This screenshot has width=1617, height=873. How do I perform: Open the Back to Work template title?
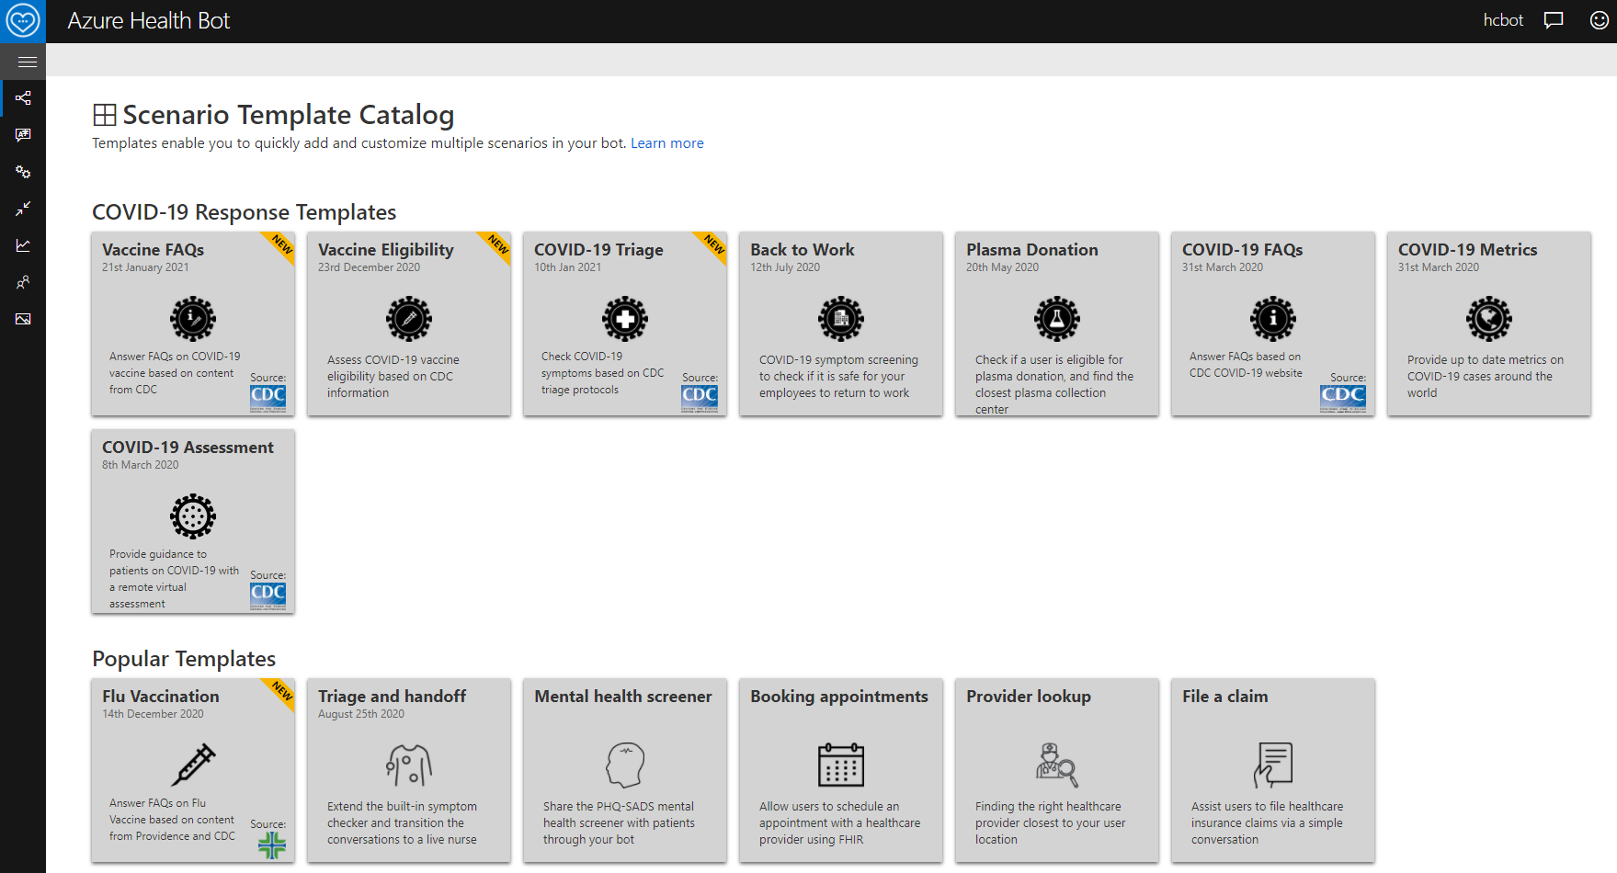(803, 250)
